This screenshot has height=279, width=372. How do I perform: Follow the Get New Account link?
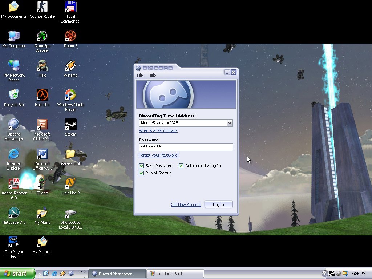[186, 205]
